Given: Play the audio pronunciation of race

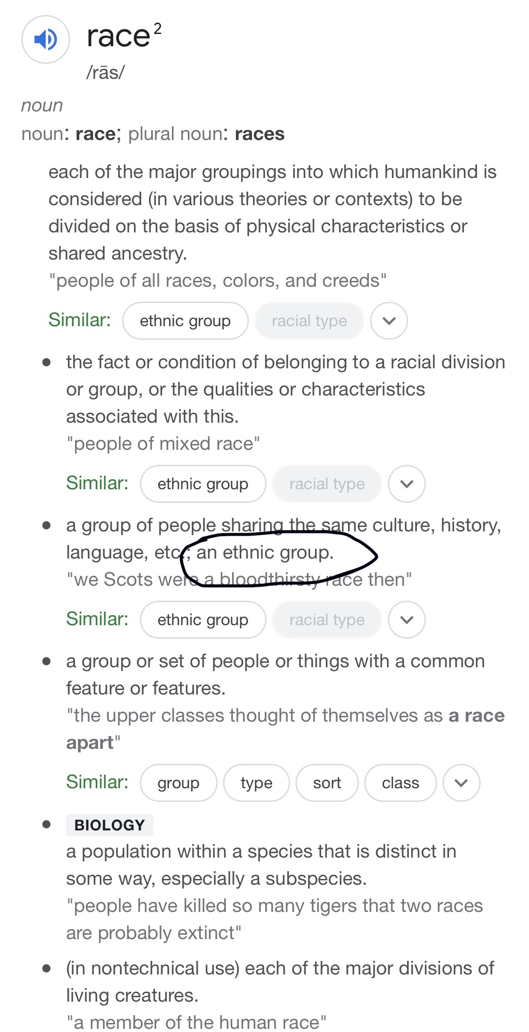Looking at the screenshot, I should pos(45,39).
